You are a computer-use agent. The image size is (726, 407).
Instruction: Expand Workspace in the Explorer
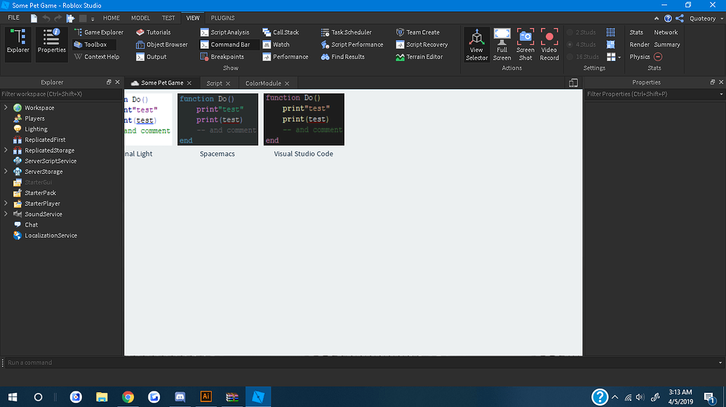click(6, 107)
